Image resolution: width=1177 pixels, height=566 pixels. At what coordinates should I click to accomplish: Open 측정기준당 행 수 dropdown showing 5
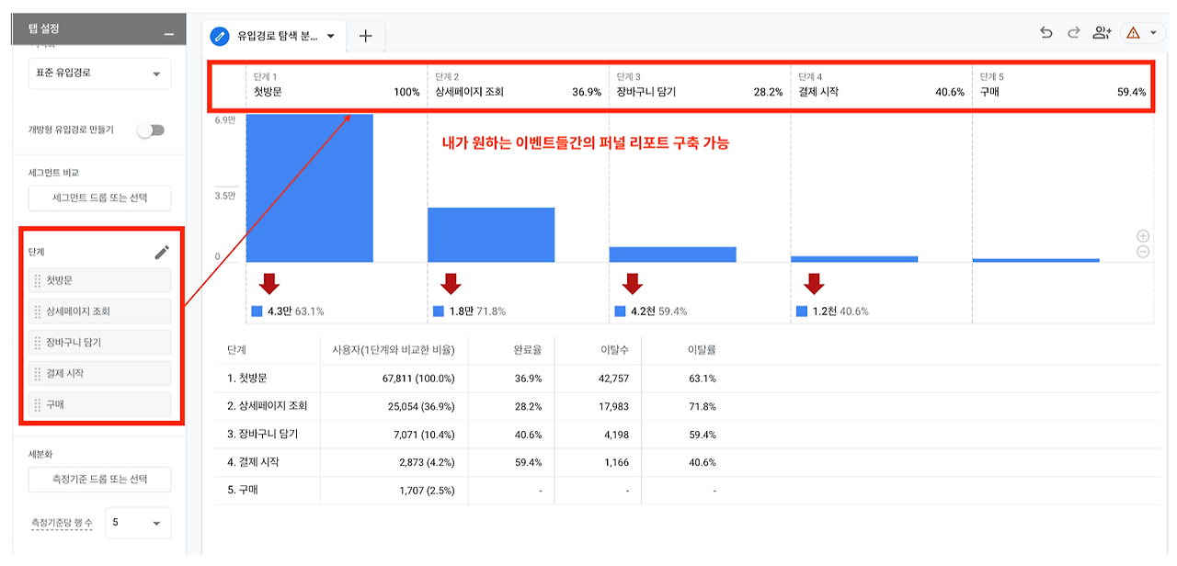click(138, 523)
